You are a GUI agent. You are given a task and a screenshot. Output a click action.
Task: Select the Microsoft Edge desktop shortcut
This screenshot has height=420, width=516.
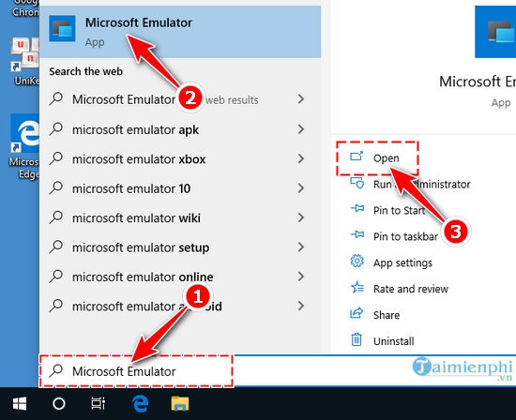tap(24, 146)
